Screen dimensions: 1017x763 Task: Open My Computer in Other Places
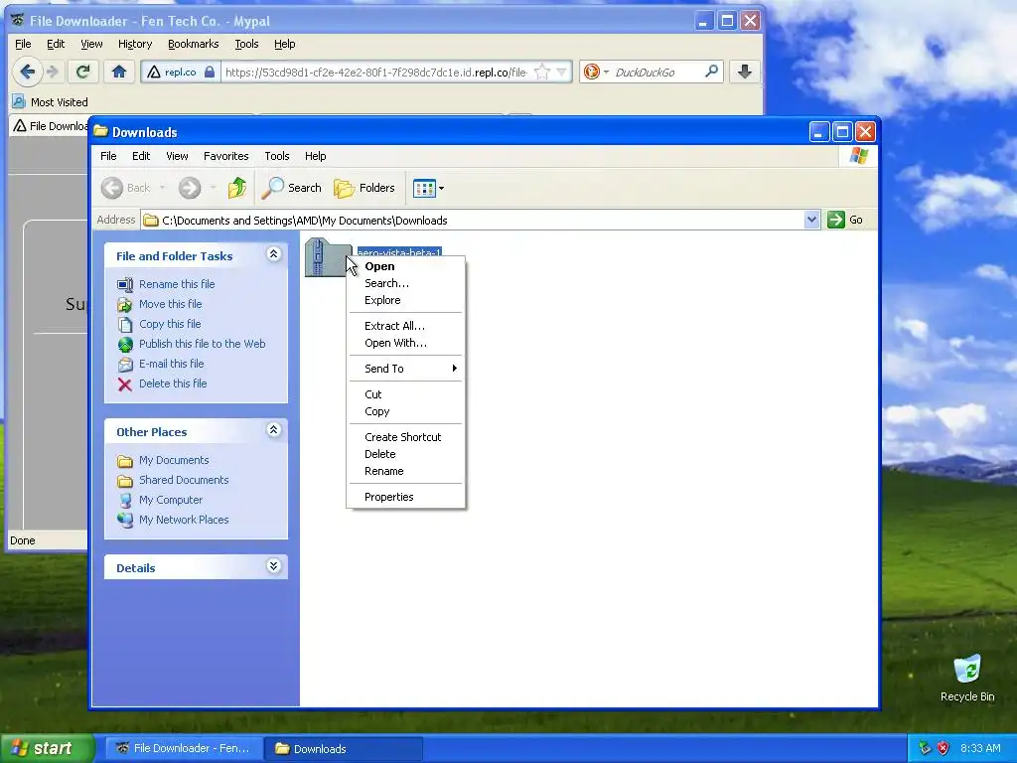(171, 501)
